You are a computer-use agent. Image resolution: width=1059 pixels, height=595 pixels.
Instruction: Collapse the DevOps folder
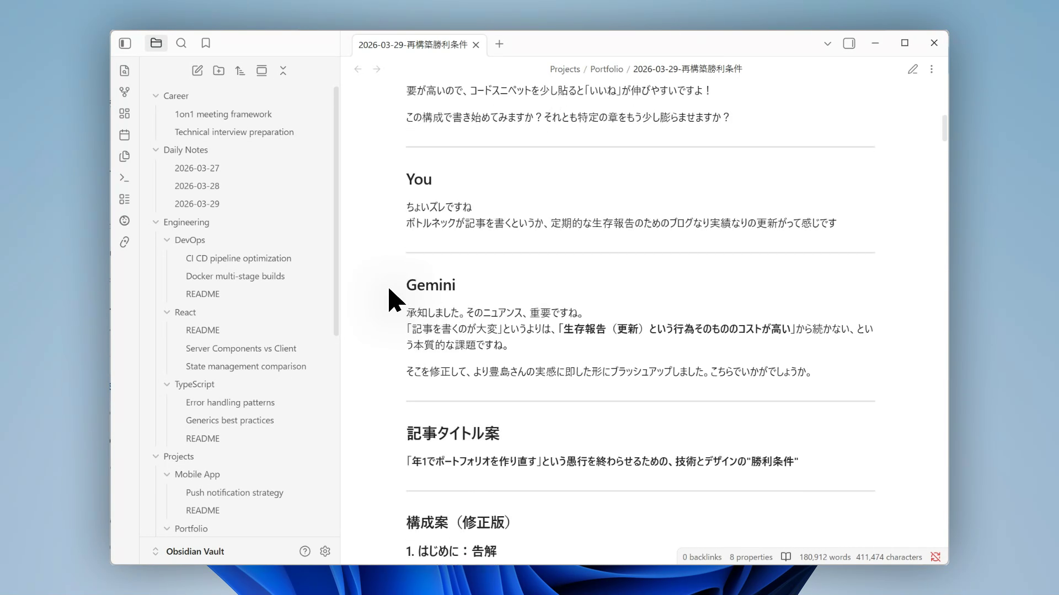click(x=167, y=240)
